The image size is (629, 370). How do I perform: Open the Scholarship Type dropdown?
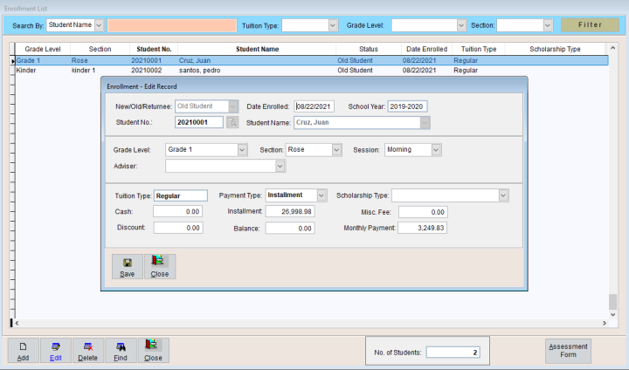click(x=503, y=195)
